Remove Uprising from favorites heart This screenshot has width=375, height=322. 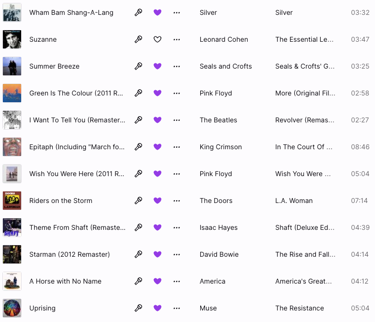(157, 308)
